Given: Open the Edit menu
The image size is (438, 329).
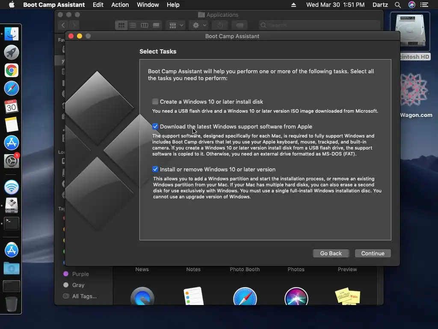Looking at the screenshot, I should [x=98, y=5].
